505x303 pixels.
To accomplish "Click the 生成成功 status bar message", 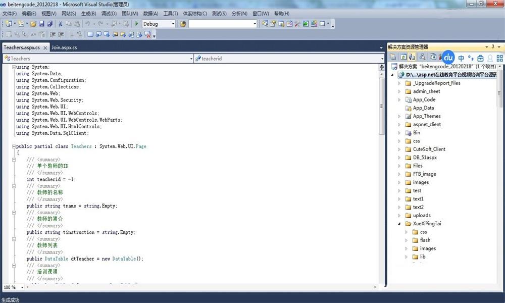I will (10, 300).
